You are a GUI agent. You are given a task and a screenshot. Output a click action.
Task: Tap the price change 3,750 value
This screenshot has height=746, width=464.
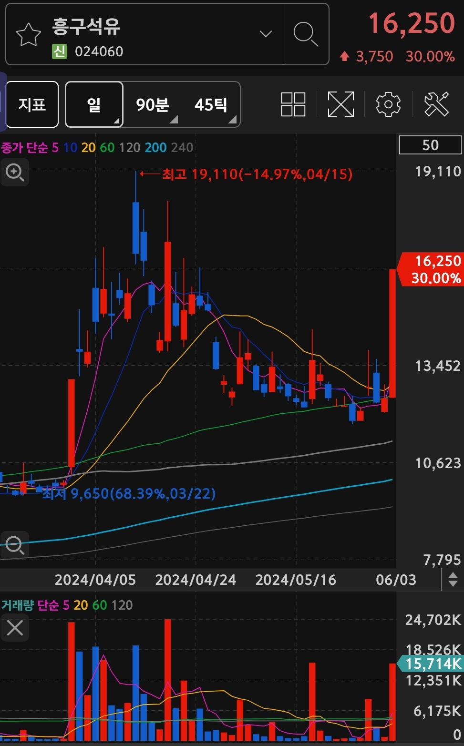click(374, 57)
